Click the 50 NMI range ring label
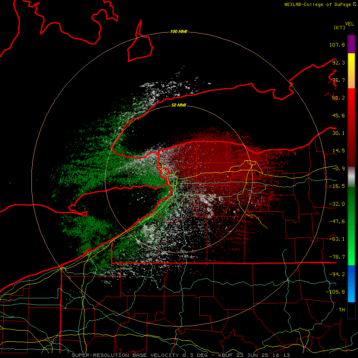Viewport: 358px width, 358px height. click(179, 105)
